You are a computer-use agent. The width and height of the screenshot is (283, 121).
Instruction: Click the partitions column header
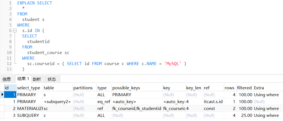click(x=84, y=88)
